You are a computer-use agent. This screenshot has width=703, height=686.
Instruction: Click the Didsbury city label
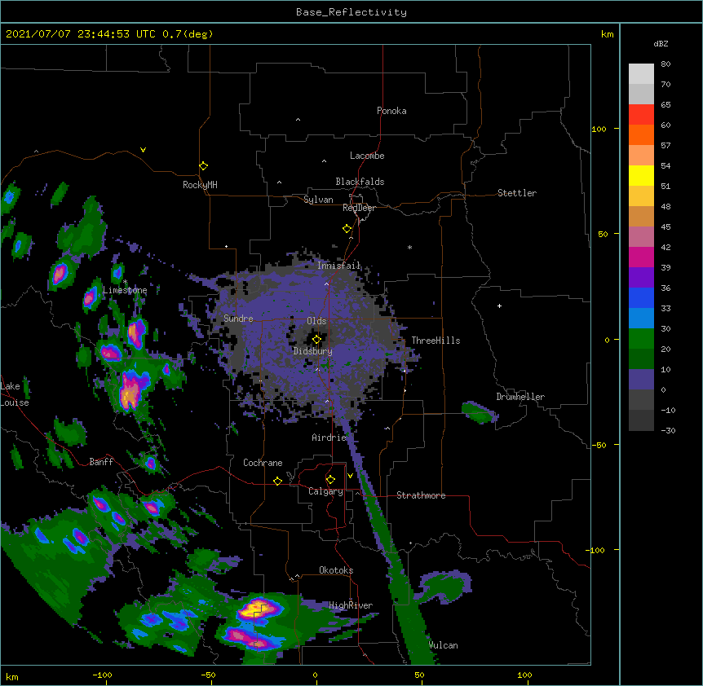[312, 351]
